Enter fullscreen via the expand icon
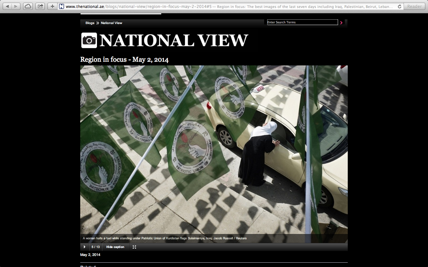This screenshot has height=267, width=428. 134,247
